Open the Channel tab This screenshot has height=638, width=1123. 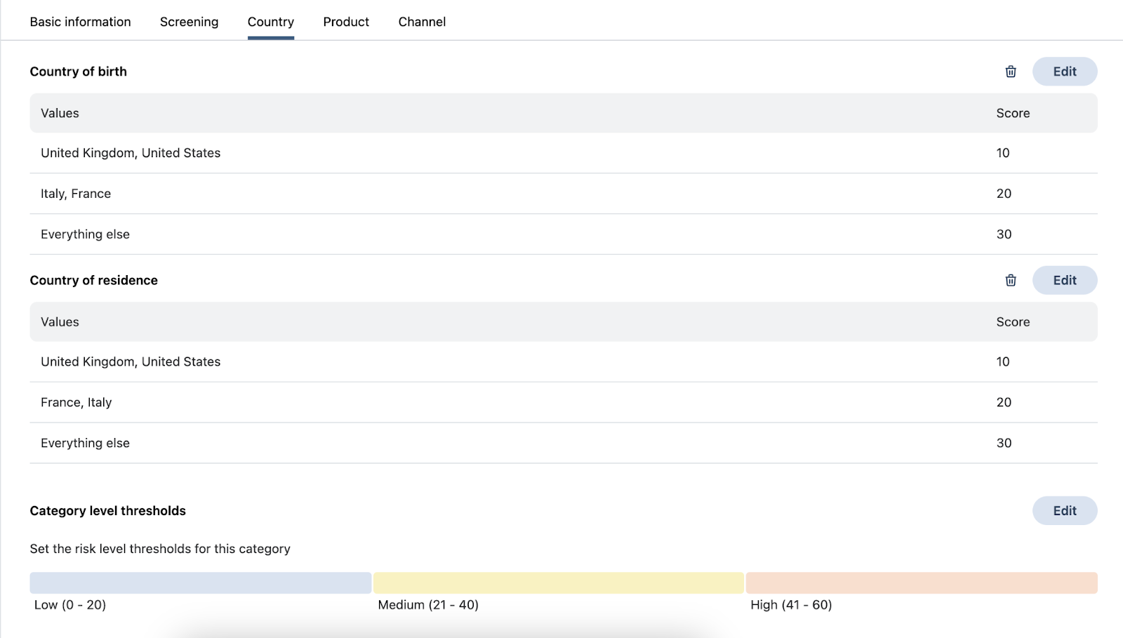coord(422,22)
